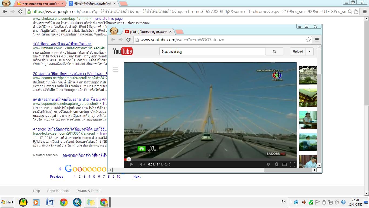
Task: Open third suggested video thumbnail
Action: [308, 120]
